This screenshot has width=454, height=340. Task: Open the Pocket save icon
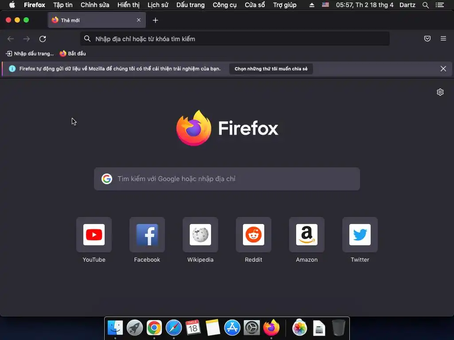[x=427, y=39]
